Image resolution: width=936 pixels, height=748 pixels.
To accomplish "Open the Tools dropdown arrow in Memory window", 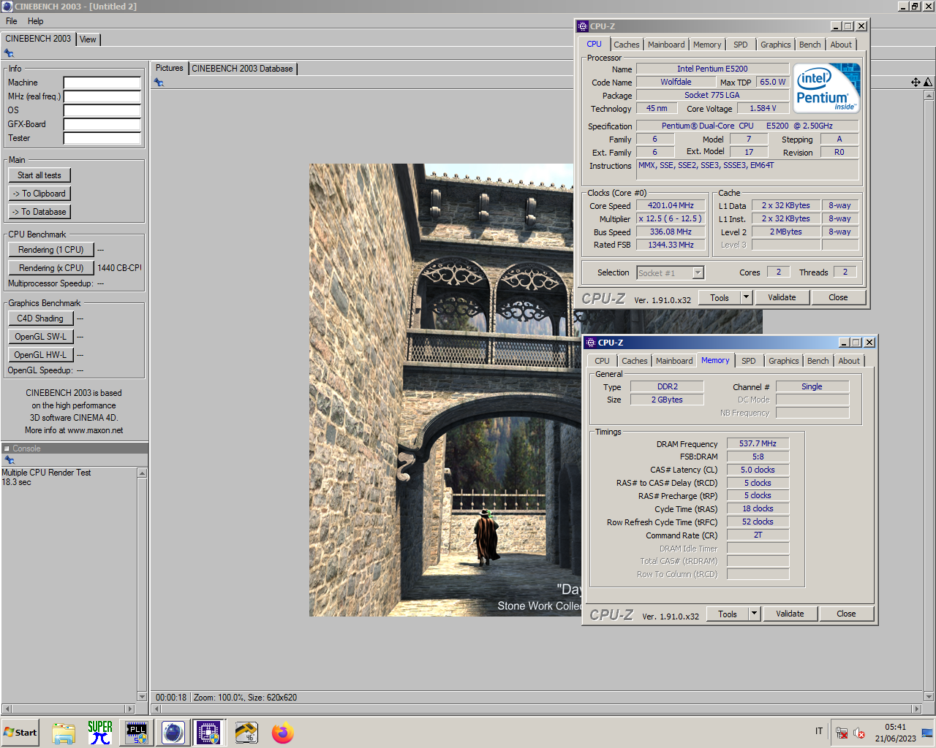I will [x=754, y=614].
